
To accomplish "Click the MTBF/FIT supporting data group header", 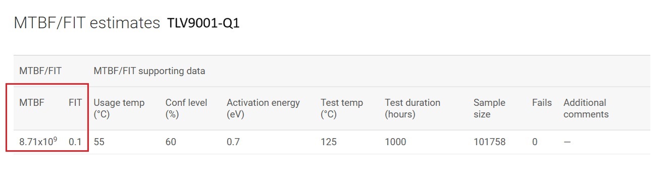I will (149, 71).
